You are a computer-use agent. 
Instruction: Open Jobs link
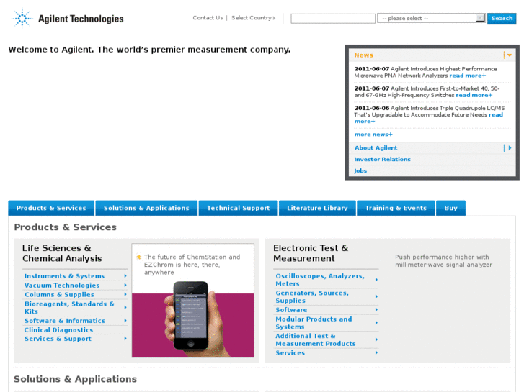click(x=360, y=170)
